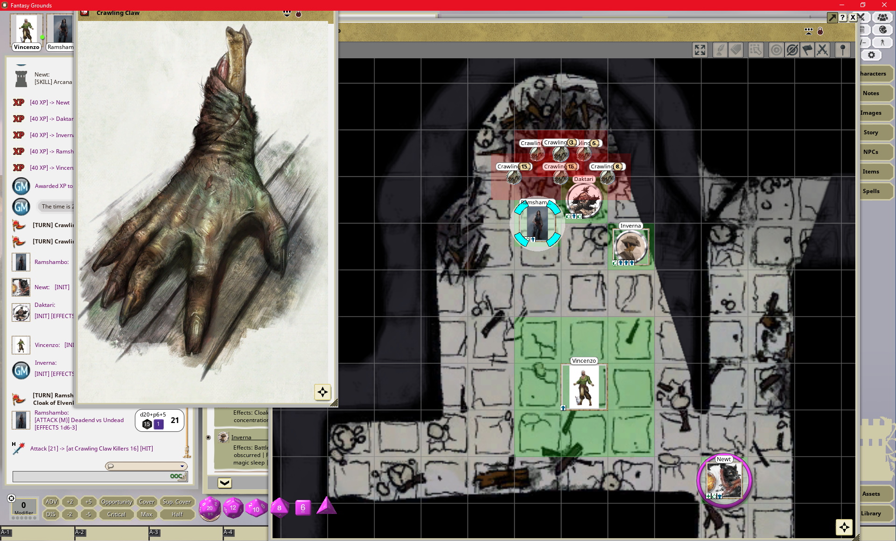Open the color palette sidebar icon

point(882,29)
